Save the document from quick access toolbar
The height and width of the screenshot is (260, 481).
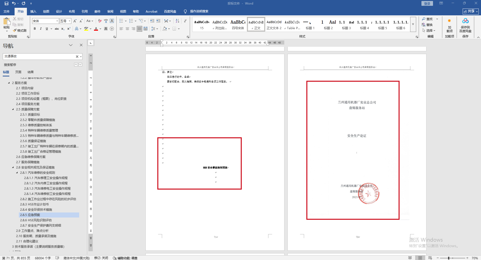pos(7,4)
